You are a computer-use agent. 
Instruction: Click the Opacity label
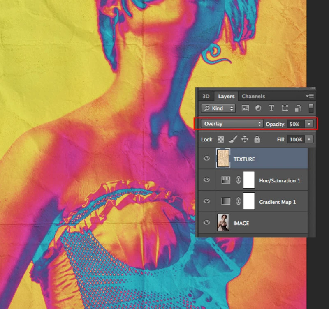tap(276, 125)
